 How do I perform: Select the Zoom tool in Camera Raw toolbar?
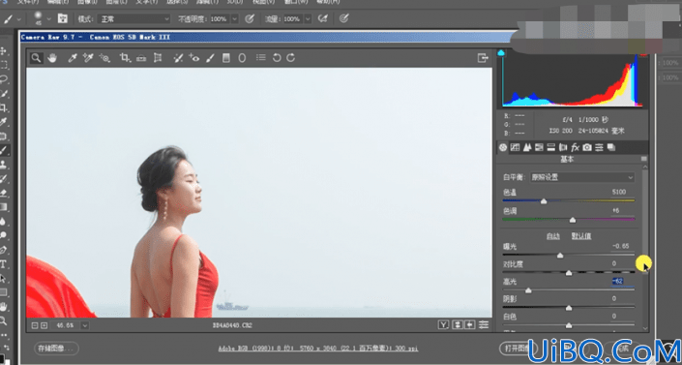(37, 58)
